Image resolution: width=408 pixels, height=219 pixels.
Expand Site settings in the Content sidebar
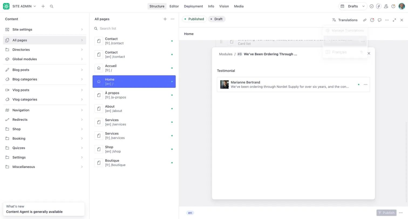coord(45,29)
